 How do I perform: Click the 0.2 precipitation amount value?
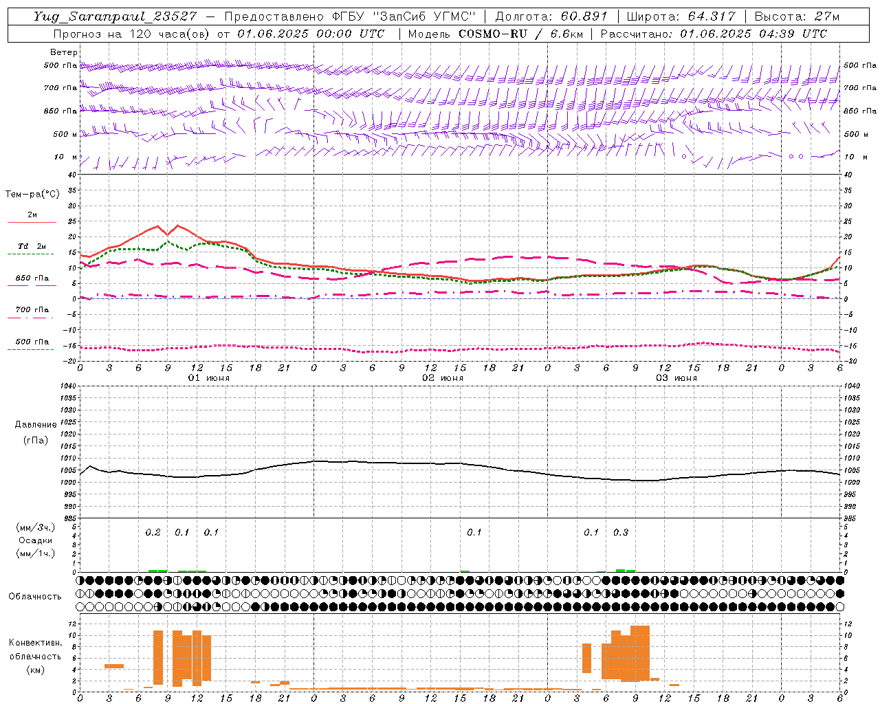tap(153, 532)
